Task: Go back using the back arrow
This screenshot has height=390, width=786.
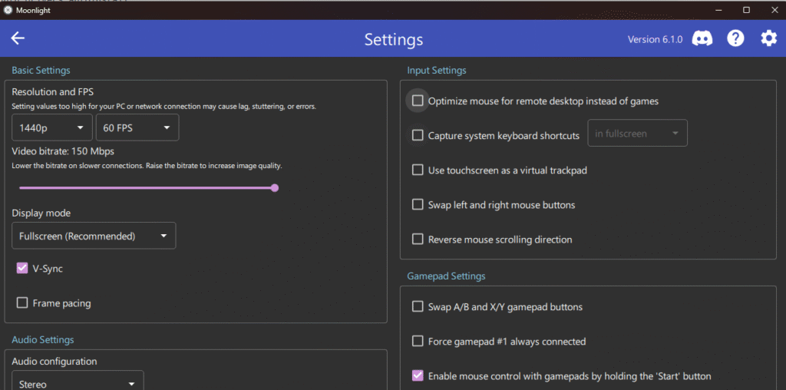Action: pyautogui.click(x=18, y=38)
